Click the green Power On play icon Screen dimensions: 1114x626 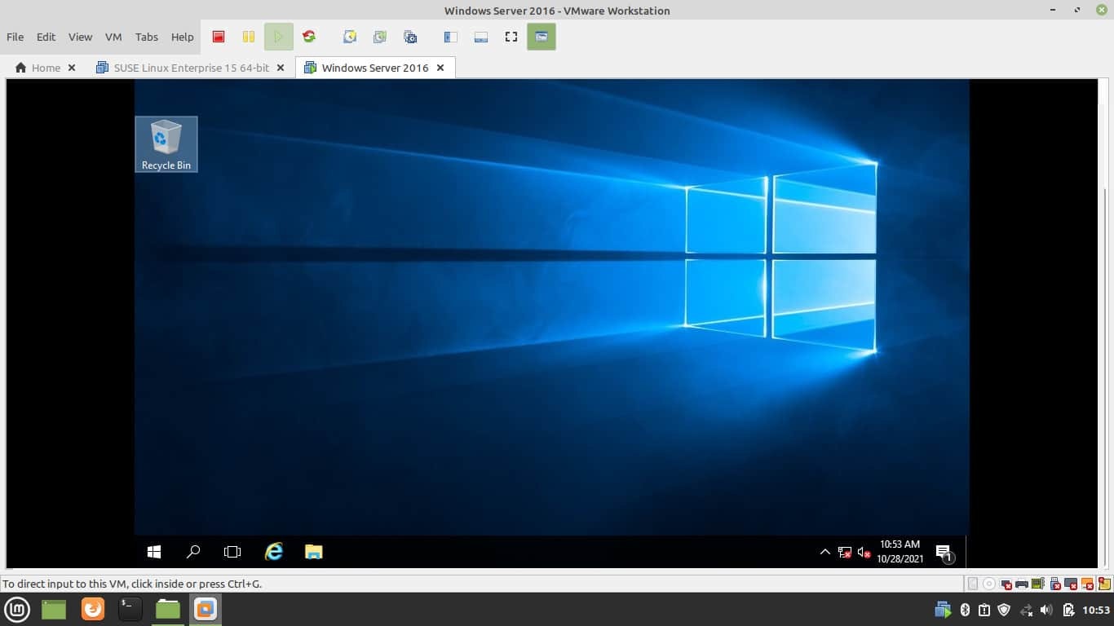[x=278, y=37]
